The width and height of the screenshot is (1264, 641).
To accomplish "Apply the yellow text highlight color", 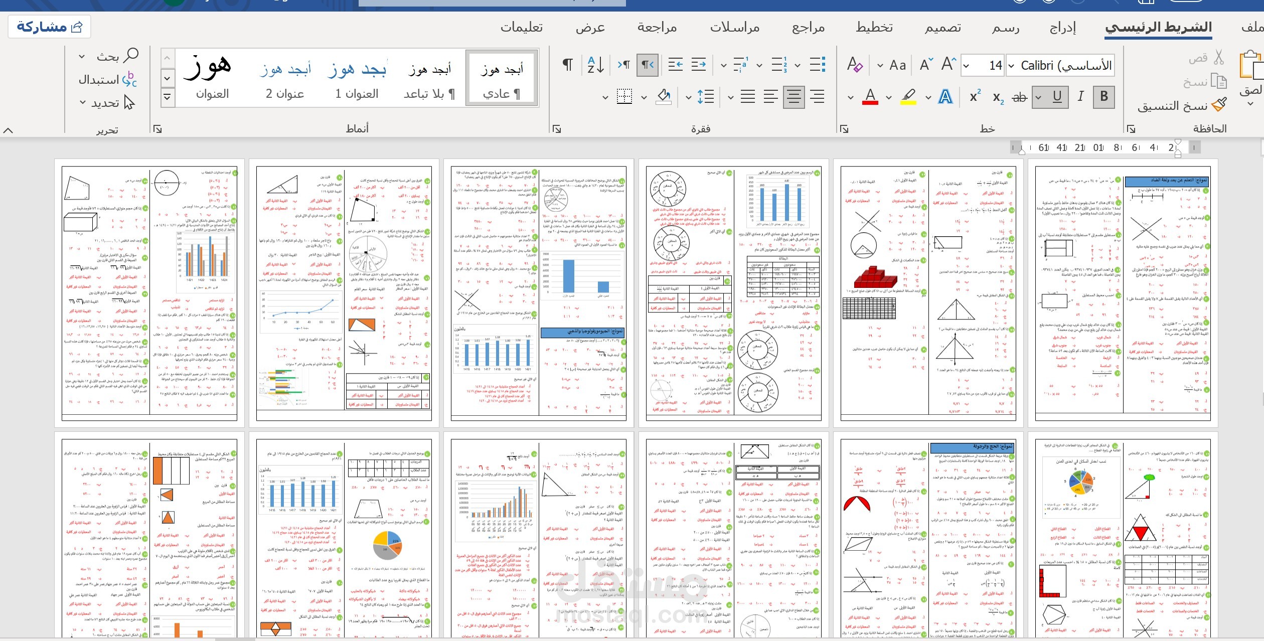I will click(908, 96).
